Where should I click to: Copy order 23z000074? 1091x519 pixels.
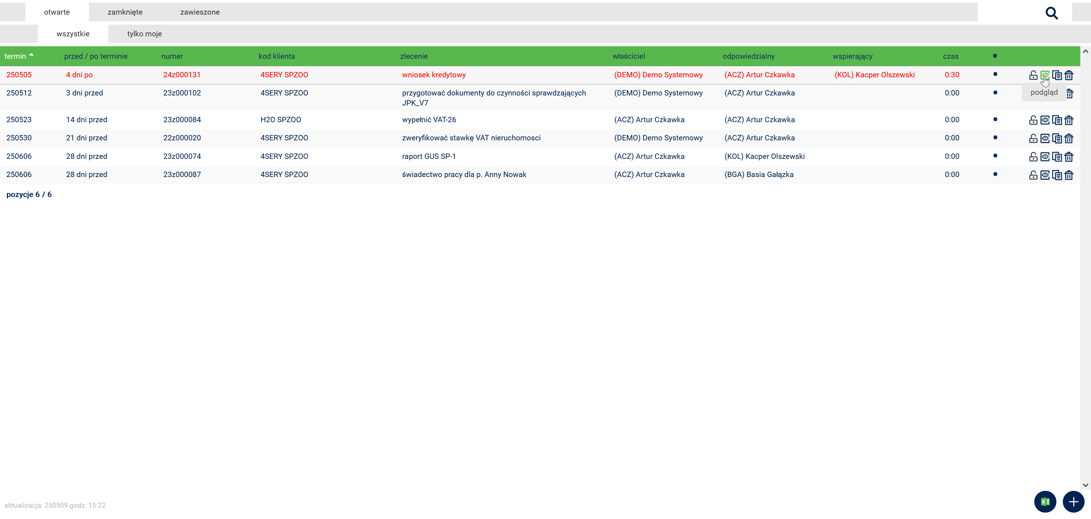1057,157
